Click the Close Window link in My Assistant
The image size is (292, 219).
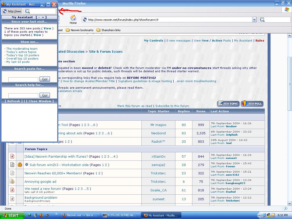point(40,101)
